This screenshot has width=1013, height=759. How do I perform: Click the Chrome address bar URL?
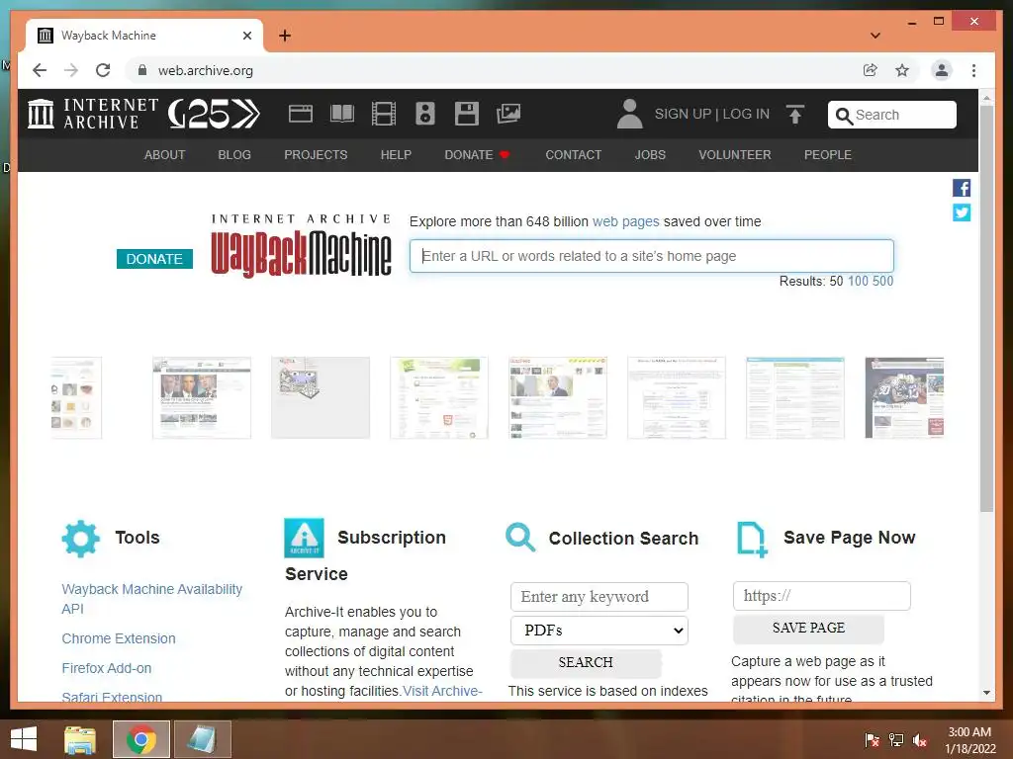(206, 70)
